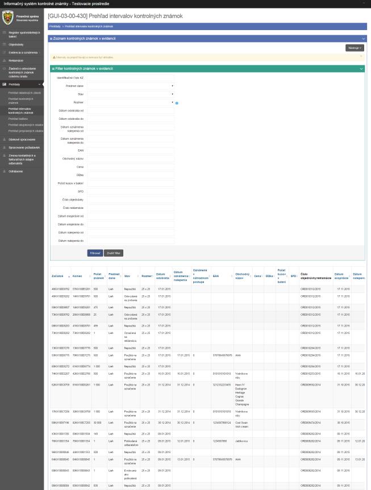Collapse the Prehľady sidebar submenu arrow
Viewport: 371px width, 490px height.
tap(39, 85)
